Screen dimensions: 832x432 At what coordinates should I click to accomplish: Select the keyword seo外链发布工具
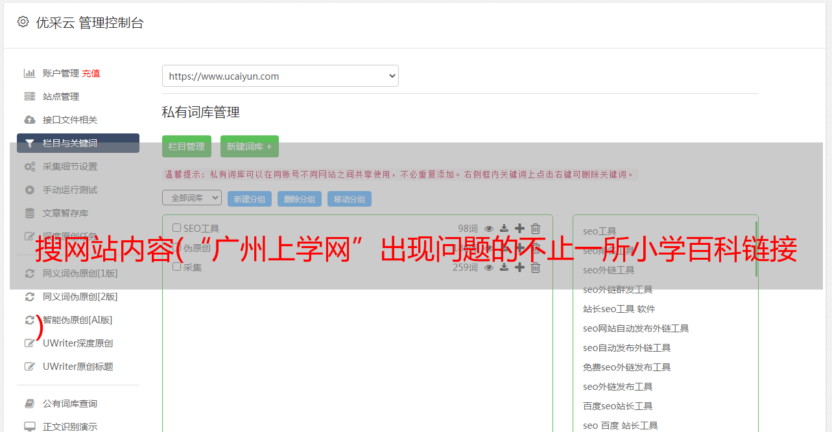(618, 387)
